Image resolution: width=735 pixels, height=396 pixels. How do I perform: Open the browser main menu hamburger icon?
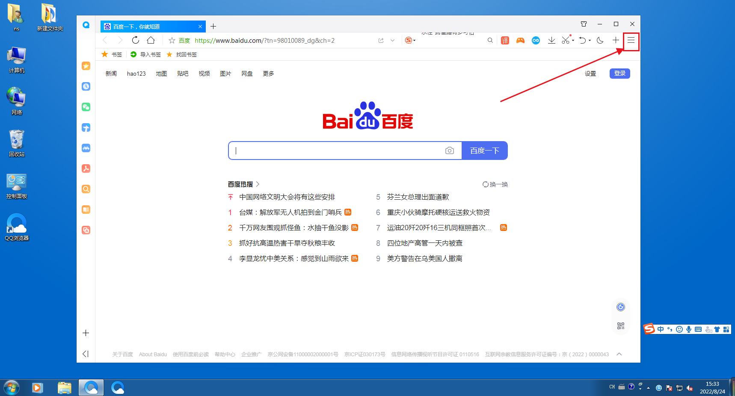[631, 40]
